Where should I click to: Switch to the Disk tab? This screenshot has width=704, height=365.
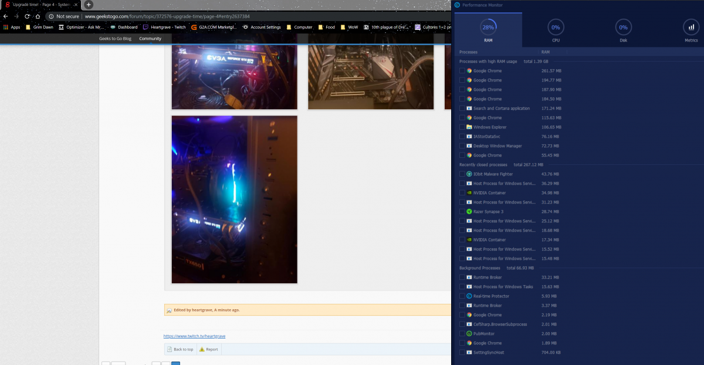623,30
